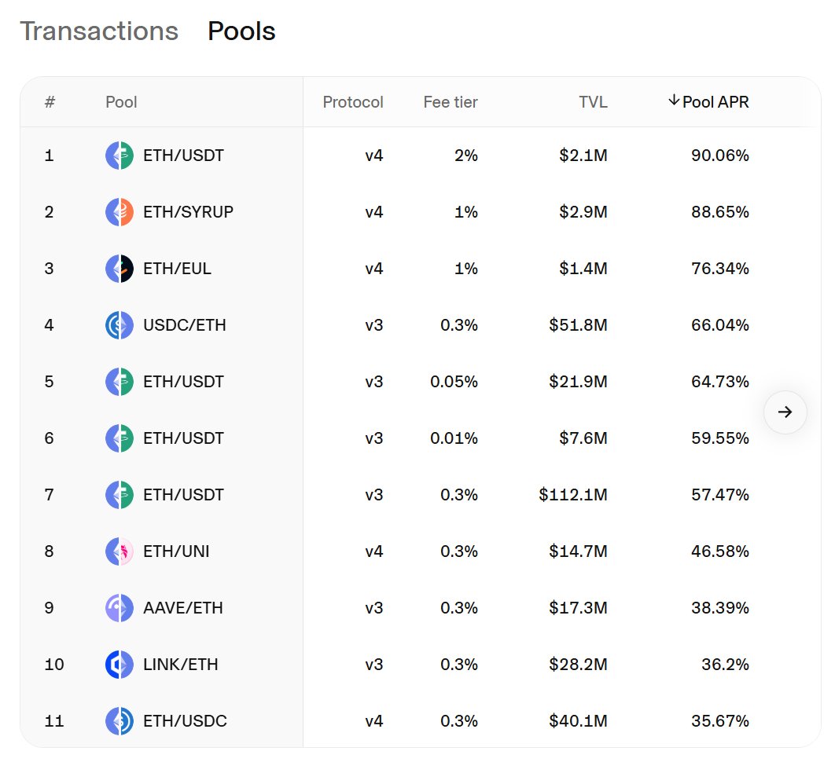
Task: Click the 0.01% fee tier cell
Action: [454, 438]
